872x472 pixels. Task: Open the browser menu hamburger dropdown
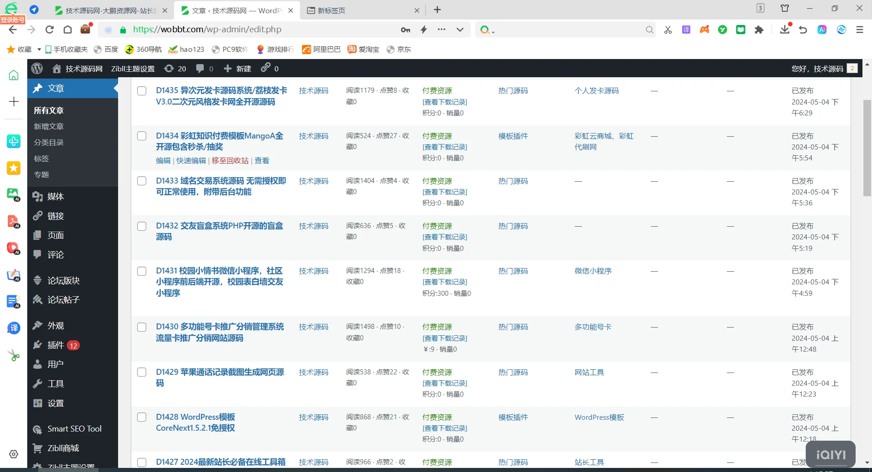(860, 30)
